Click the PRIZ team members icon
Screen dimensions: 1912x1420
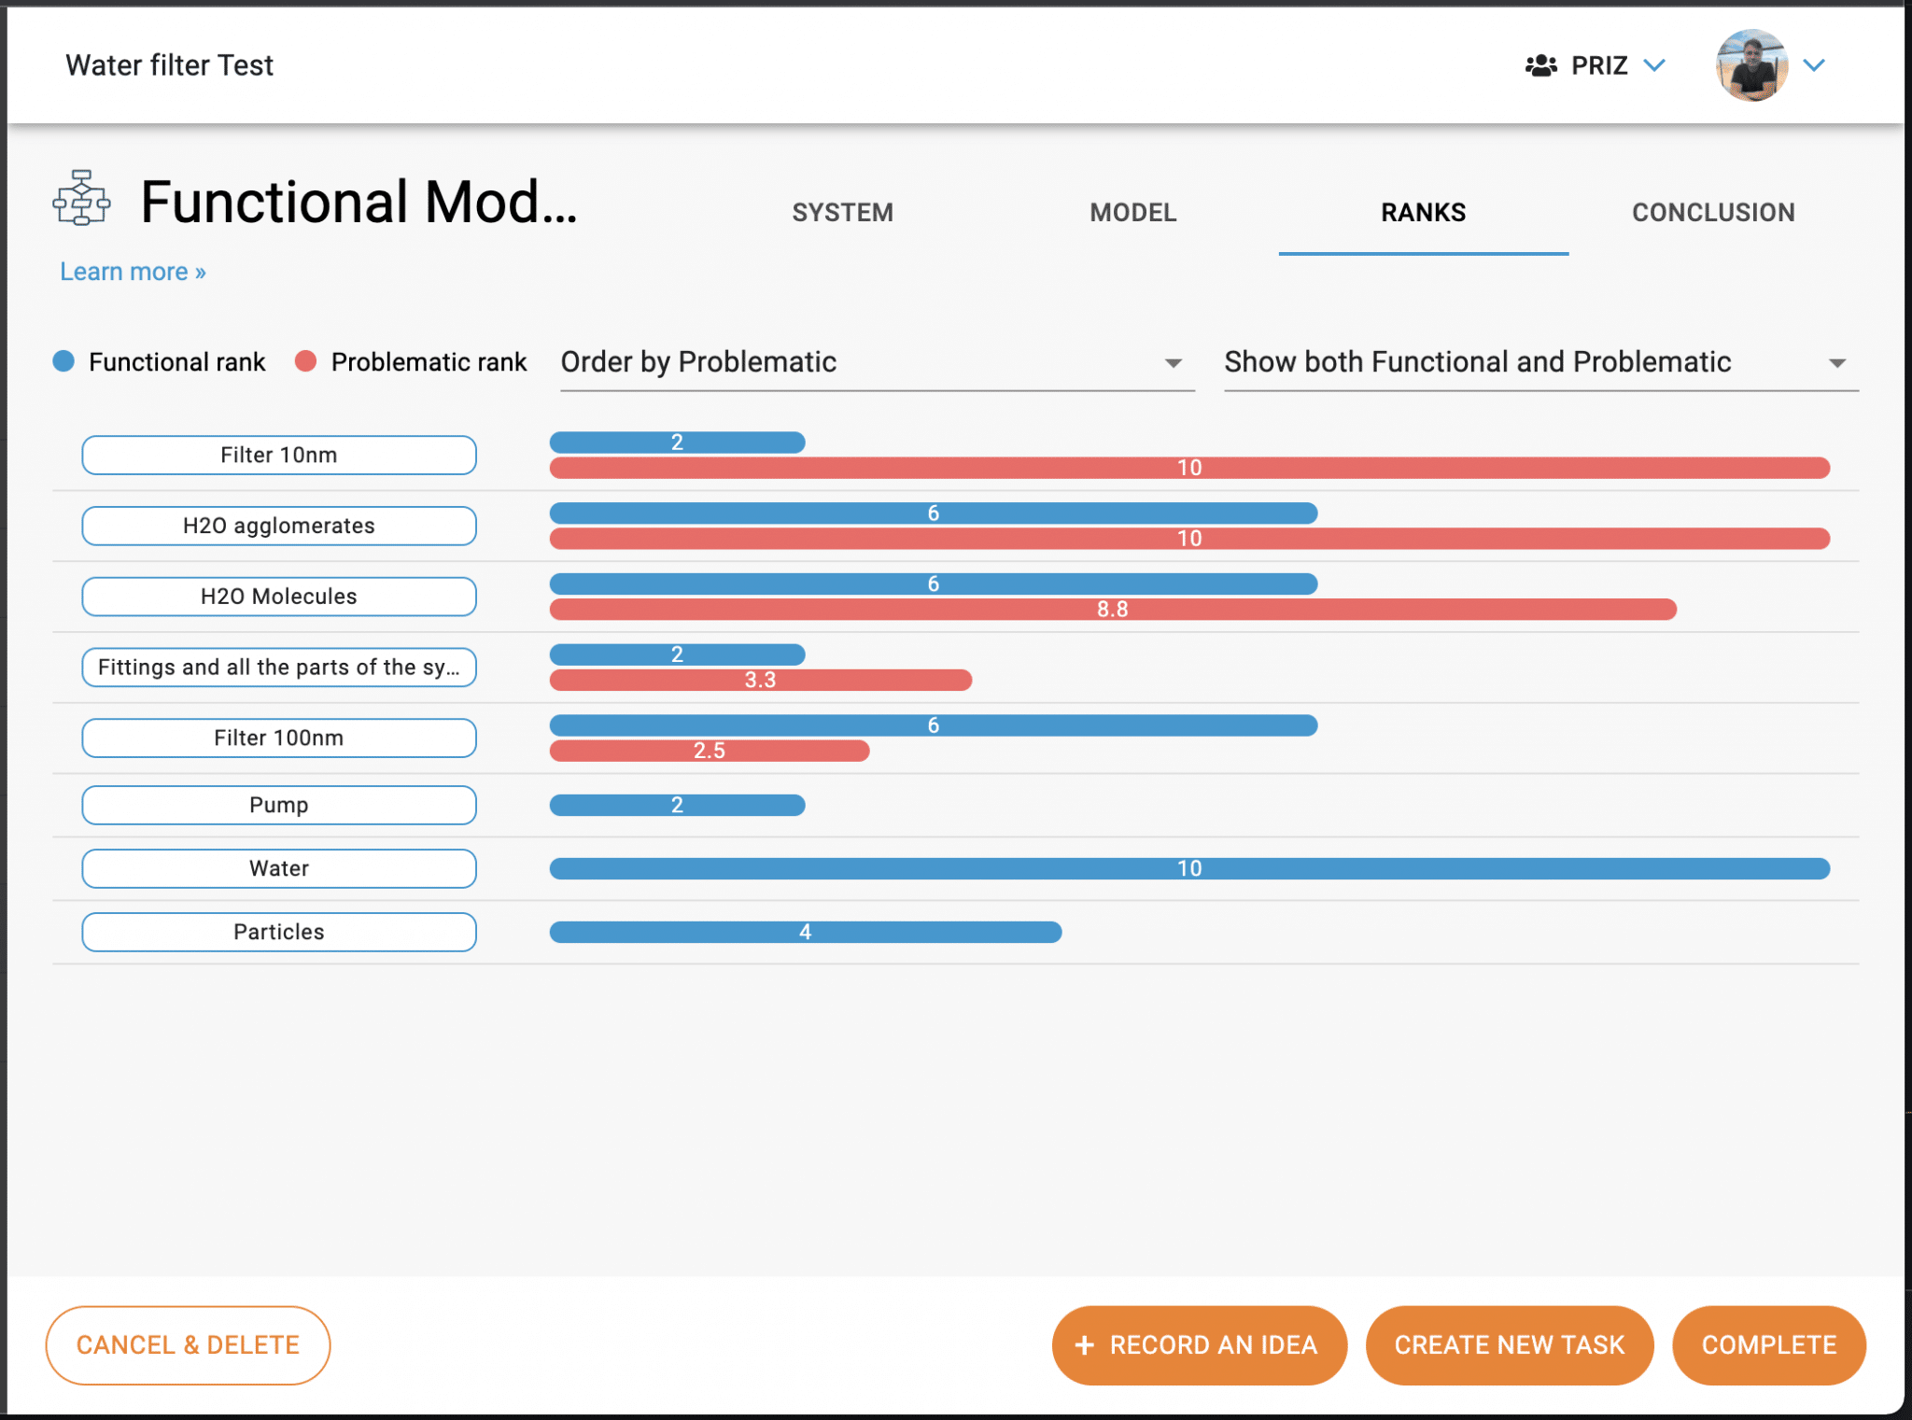[x=1541, y=64]
